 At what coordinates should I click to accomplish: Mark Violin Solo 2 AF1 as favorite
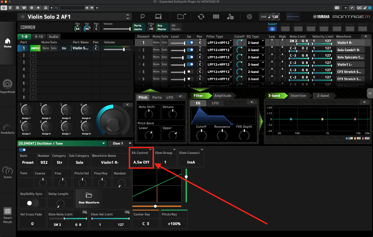pos(23,17)
